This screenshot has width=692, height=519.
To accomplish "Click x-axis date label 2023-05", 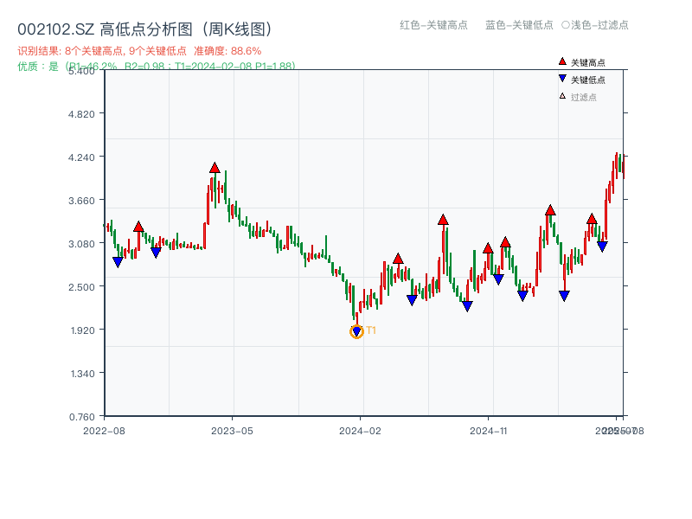I will (x=232, y=431).
